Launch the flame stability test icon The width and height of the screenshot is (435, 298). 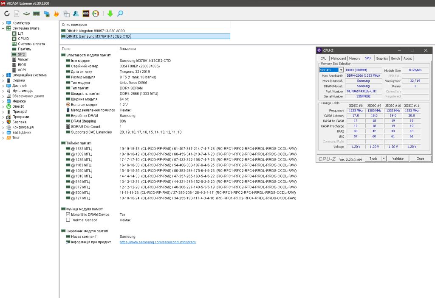click(56, 14)
